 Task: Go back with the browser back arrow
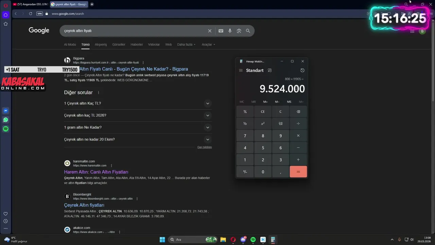point(16,14)
